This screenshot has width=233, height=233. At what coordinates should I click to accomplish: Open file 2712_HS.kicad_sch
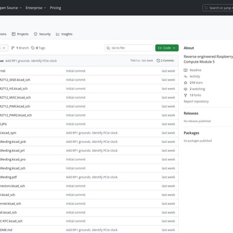14,89
